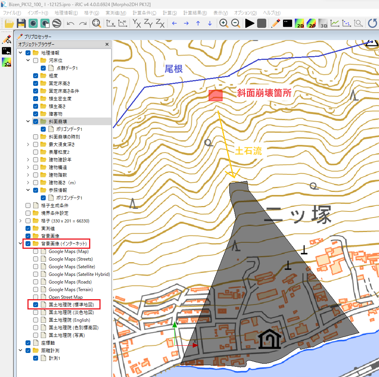The height and width of the screenshot is (377, 379).
Task: Expand the 最大浸食深さ tree node
Action: pos(28,144)
